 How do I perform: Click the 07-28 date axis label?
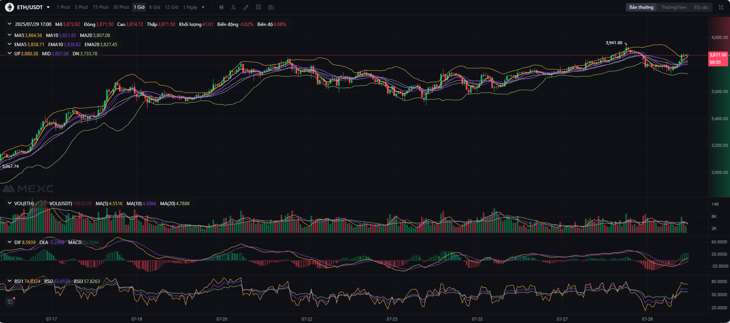[647, 319]
